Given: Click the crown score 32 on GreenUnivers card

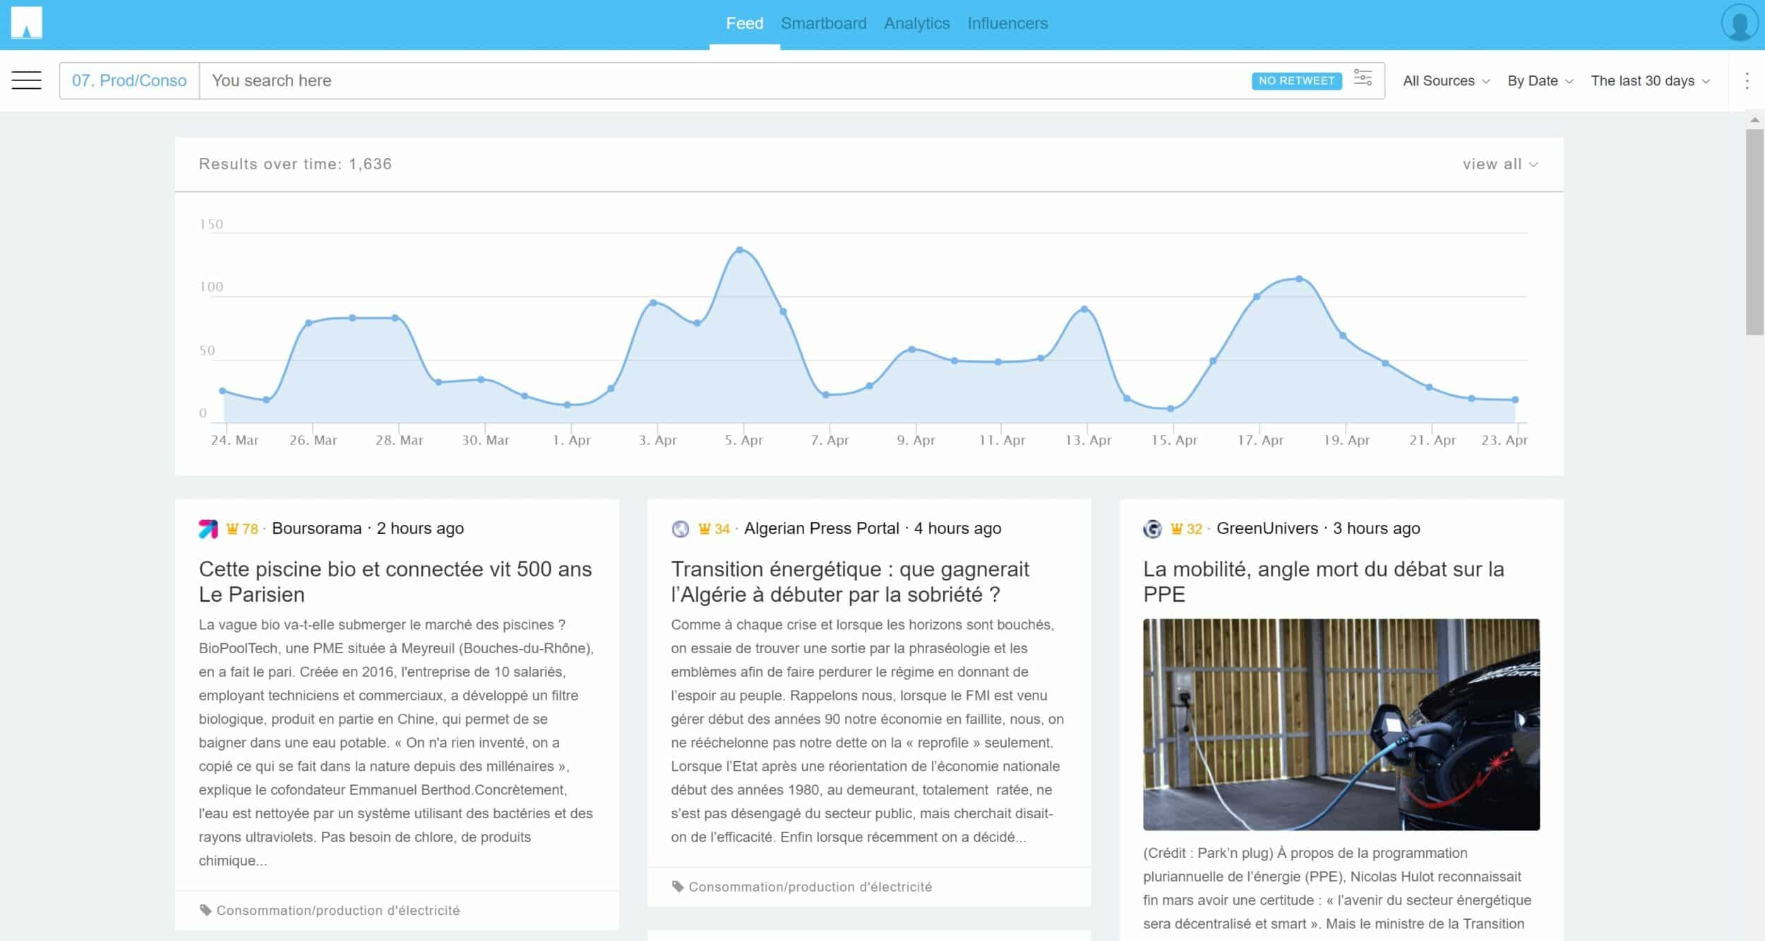Looking at the screenshot, I should pyautogui.click(x=1186, y=529).
